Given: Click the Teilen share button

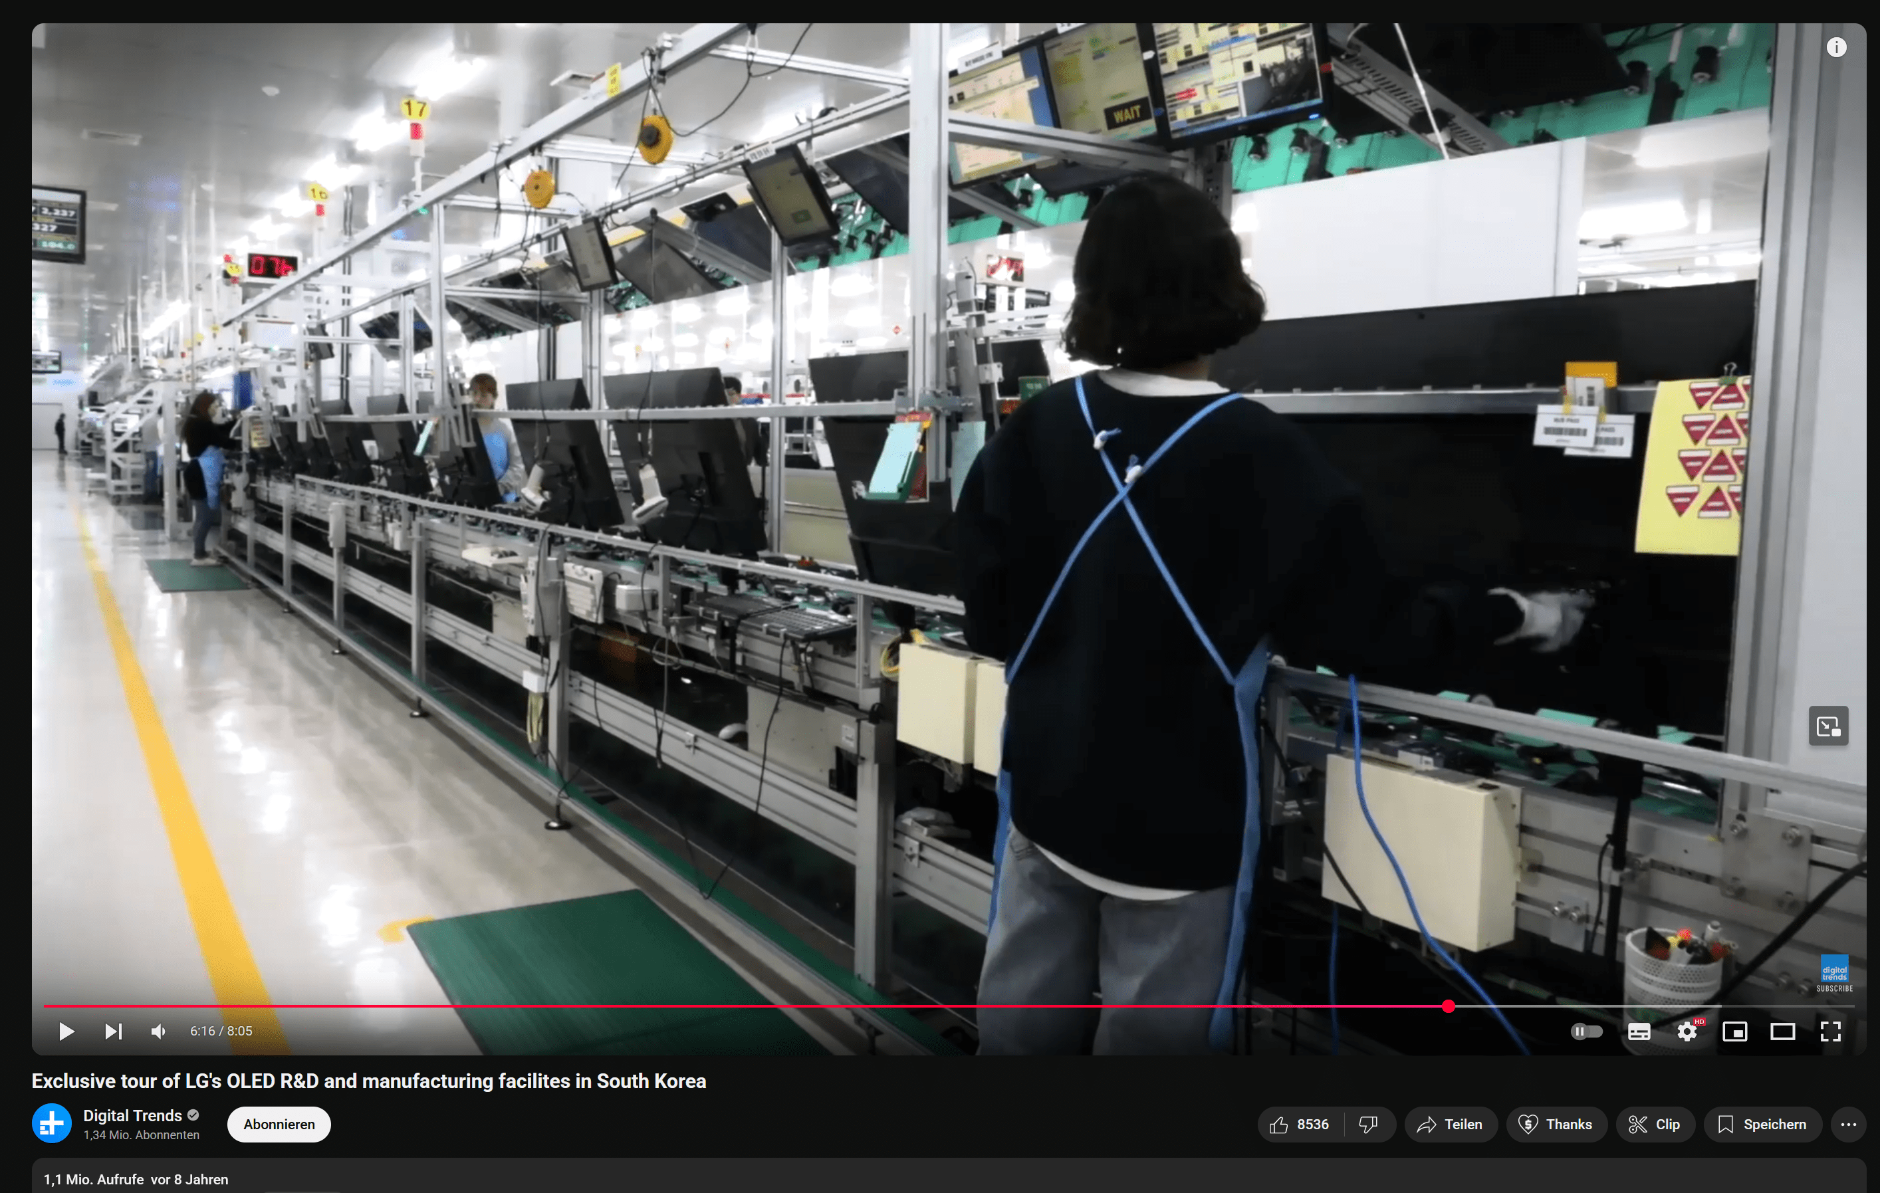Looking at the screenshot, I should [1450, 1125].
